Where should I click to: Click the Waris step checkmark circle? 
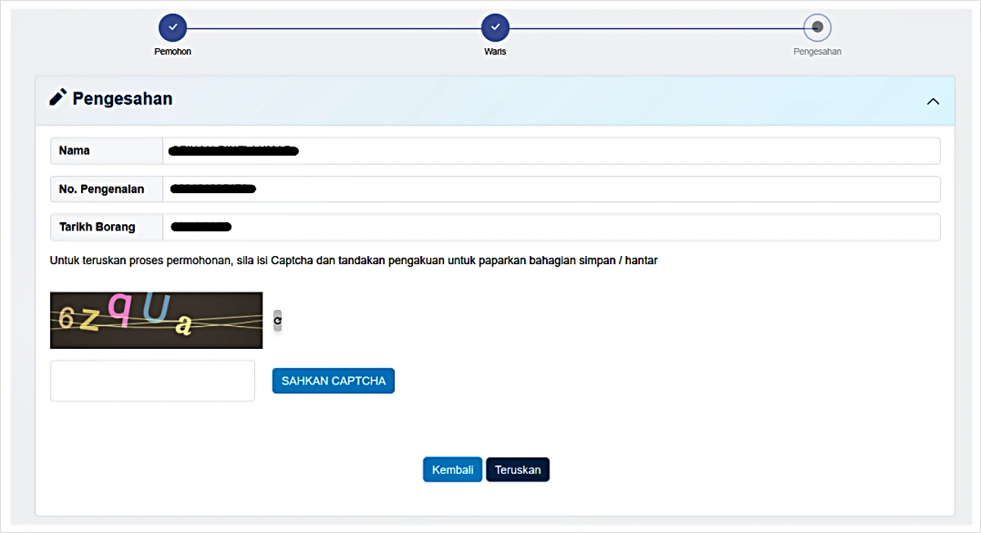495,28
